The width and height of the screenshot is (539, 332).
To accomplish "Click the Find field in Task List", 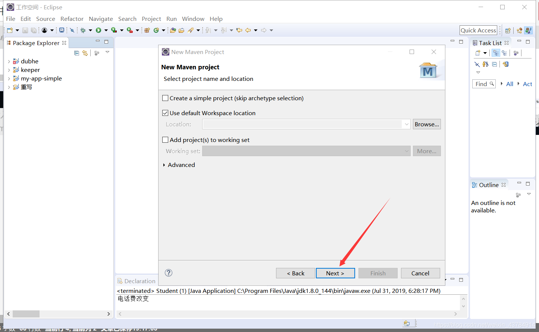I will coord(484,84).
